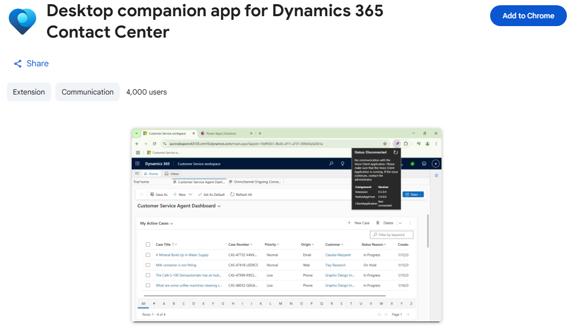Click the Save As toolbar command

click(159, 194)
